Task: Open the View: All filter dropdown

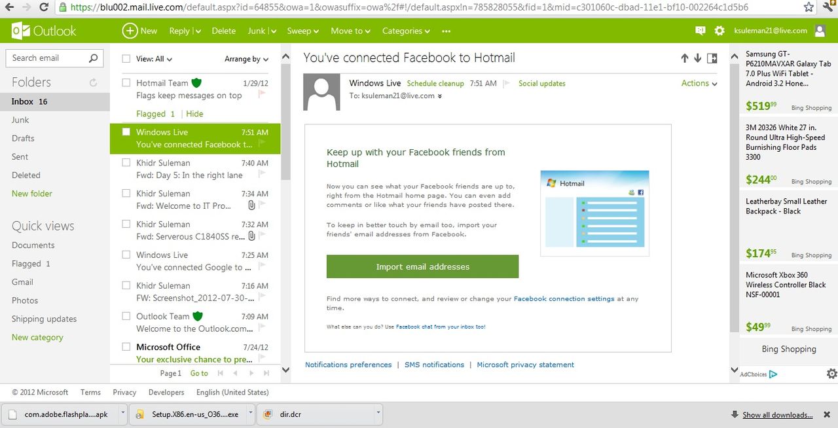Action: pyautogui.click(x=155, y=59)
